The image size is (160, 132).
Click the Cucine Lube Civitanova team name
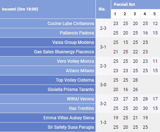coord(71,24)
